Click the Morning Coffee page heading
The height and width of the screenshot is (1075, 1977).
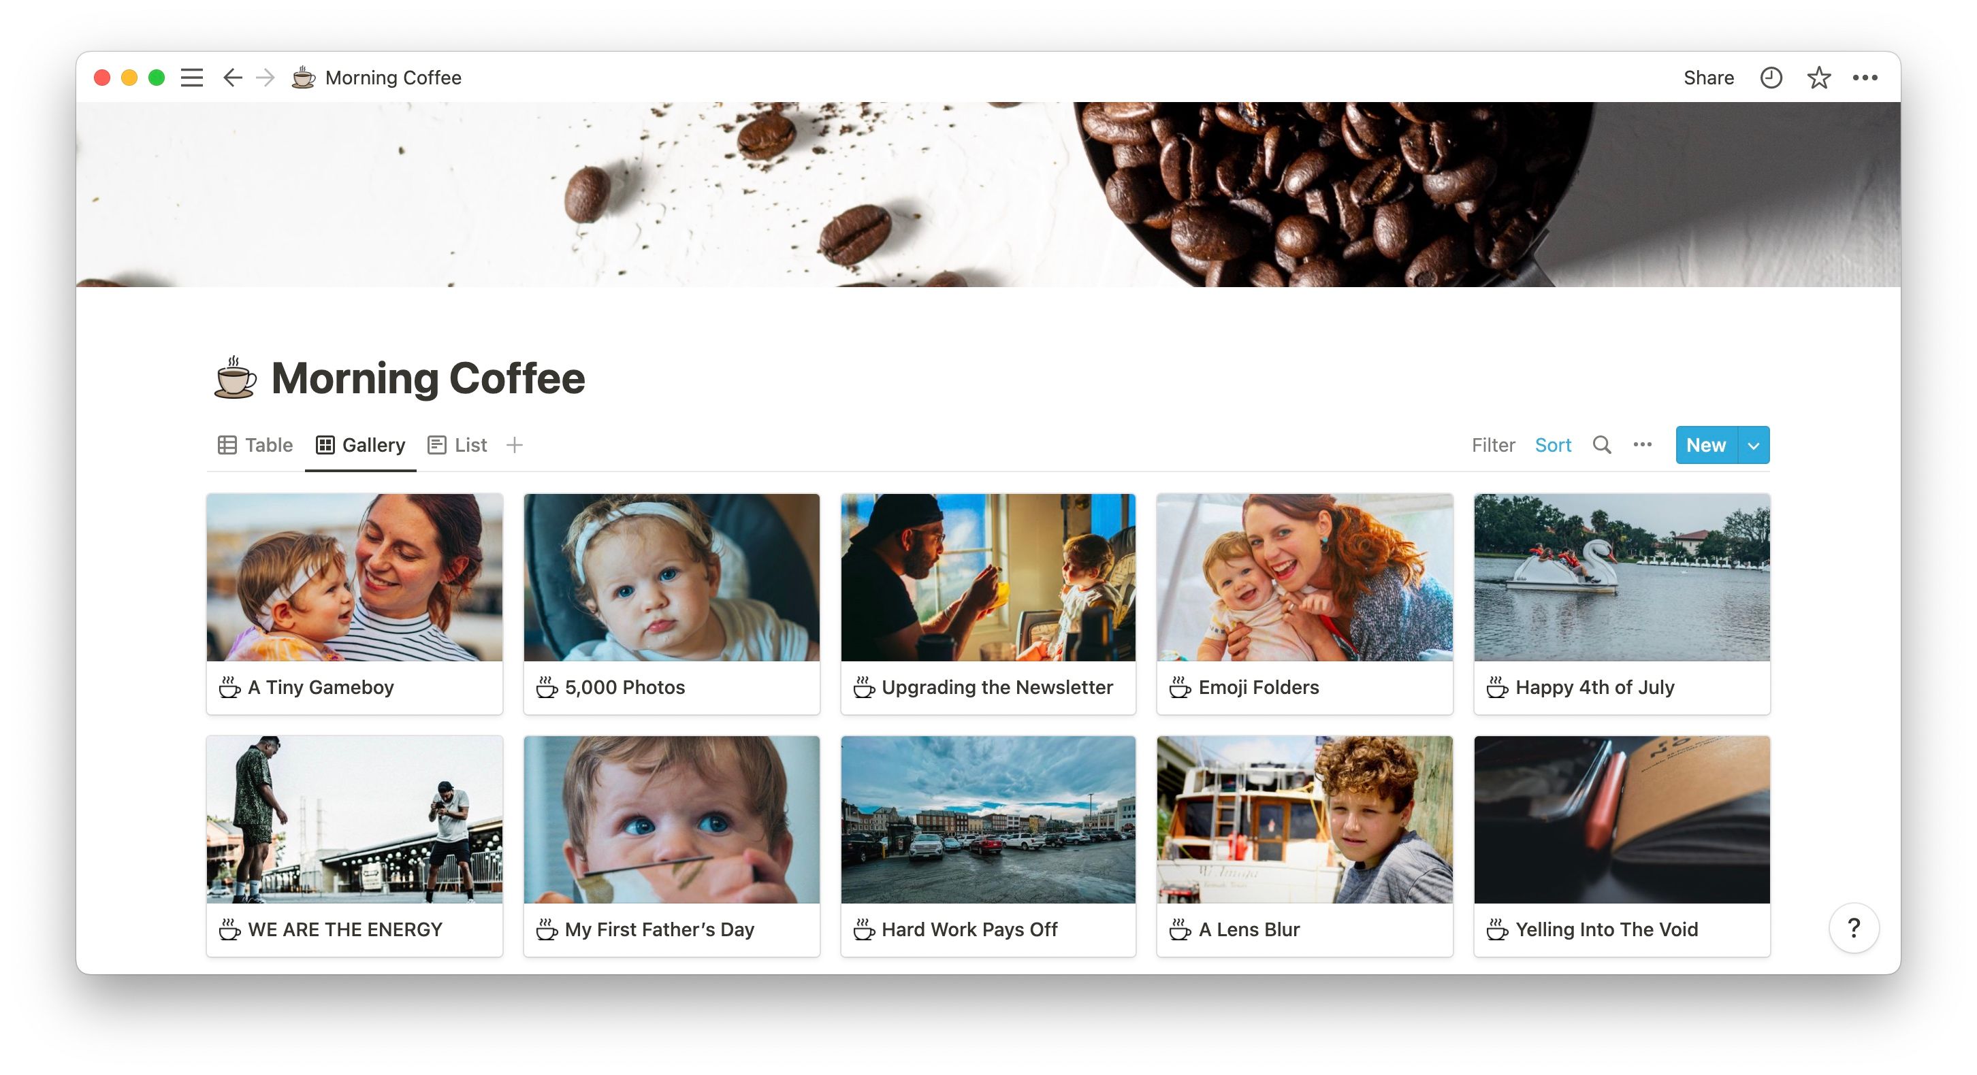(x=428, y=378)
